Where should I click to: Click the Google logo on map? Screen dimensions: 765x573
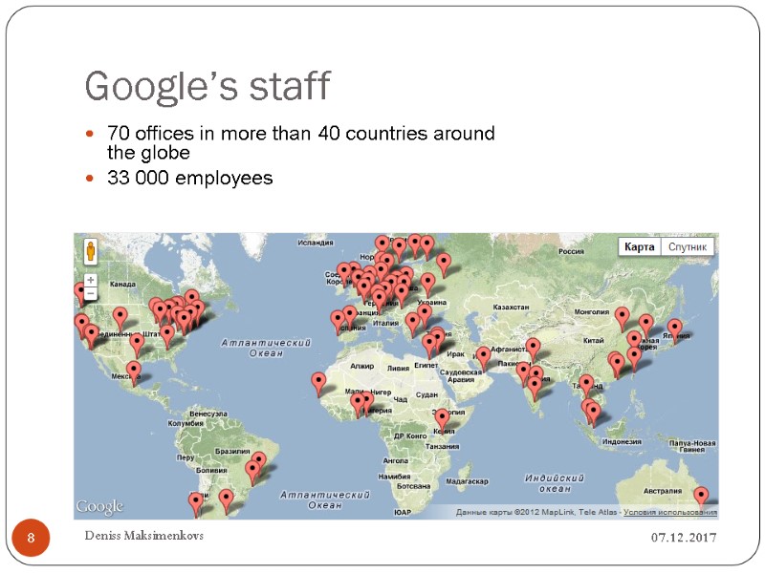pyautogui.click(x=99, y=506)
